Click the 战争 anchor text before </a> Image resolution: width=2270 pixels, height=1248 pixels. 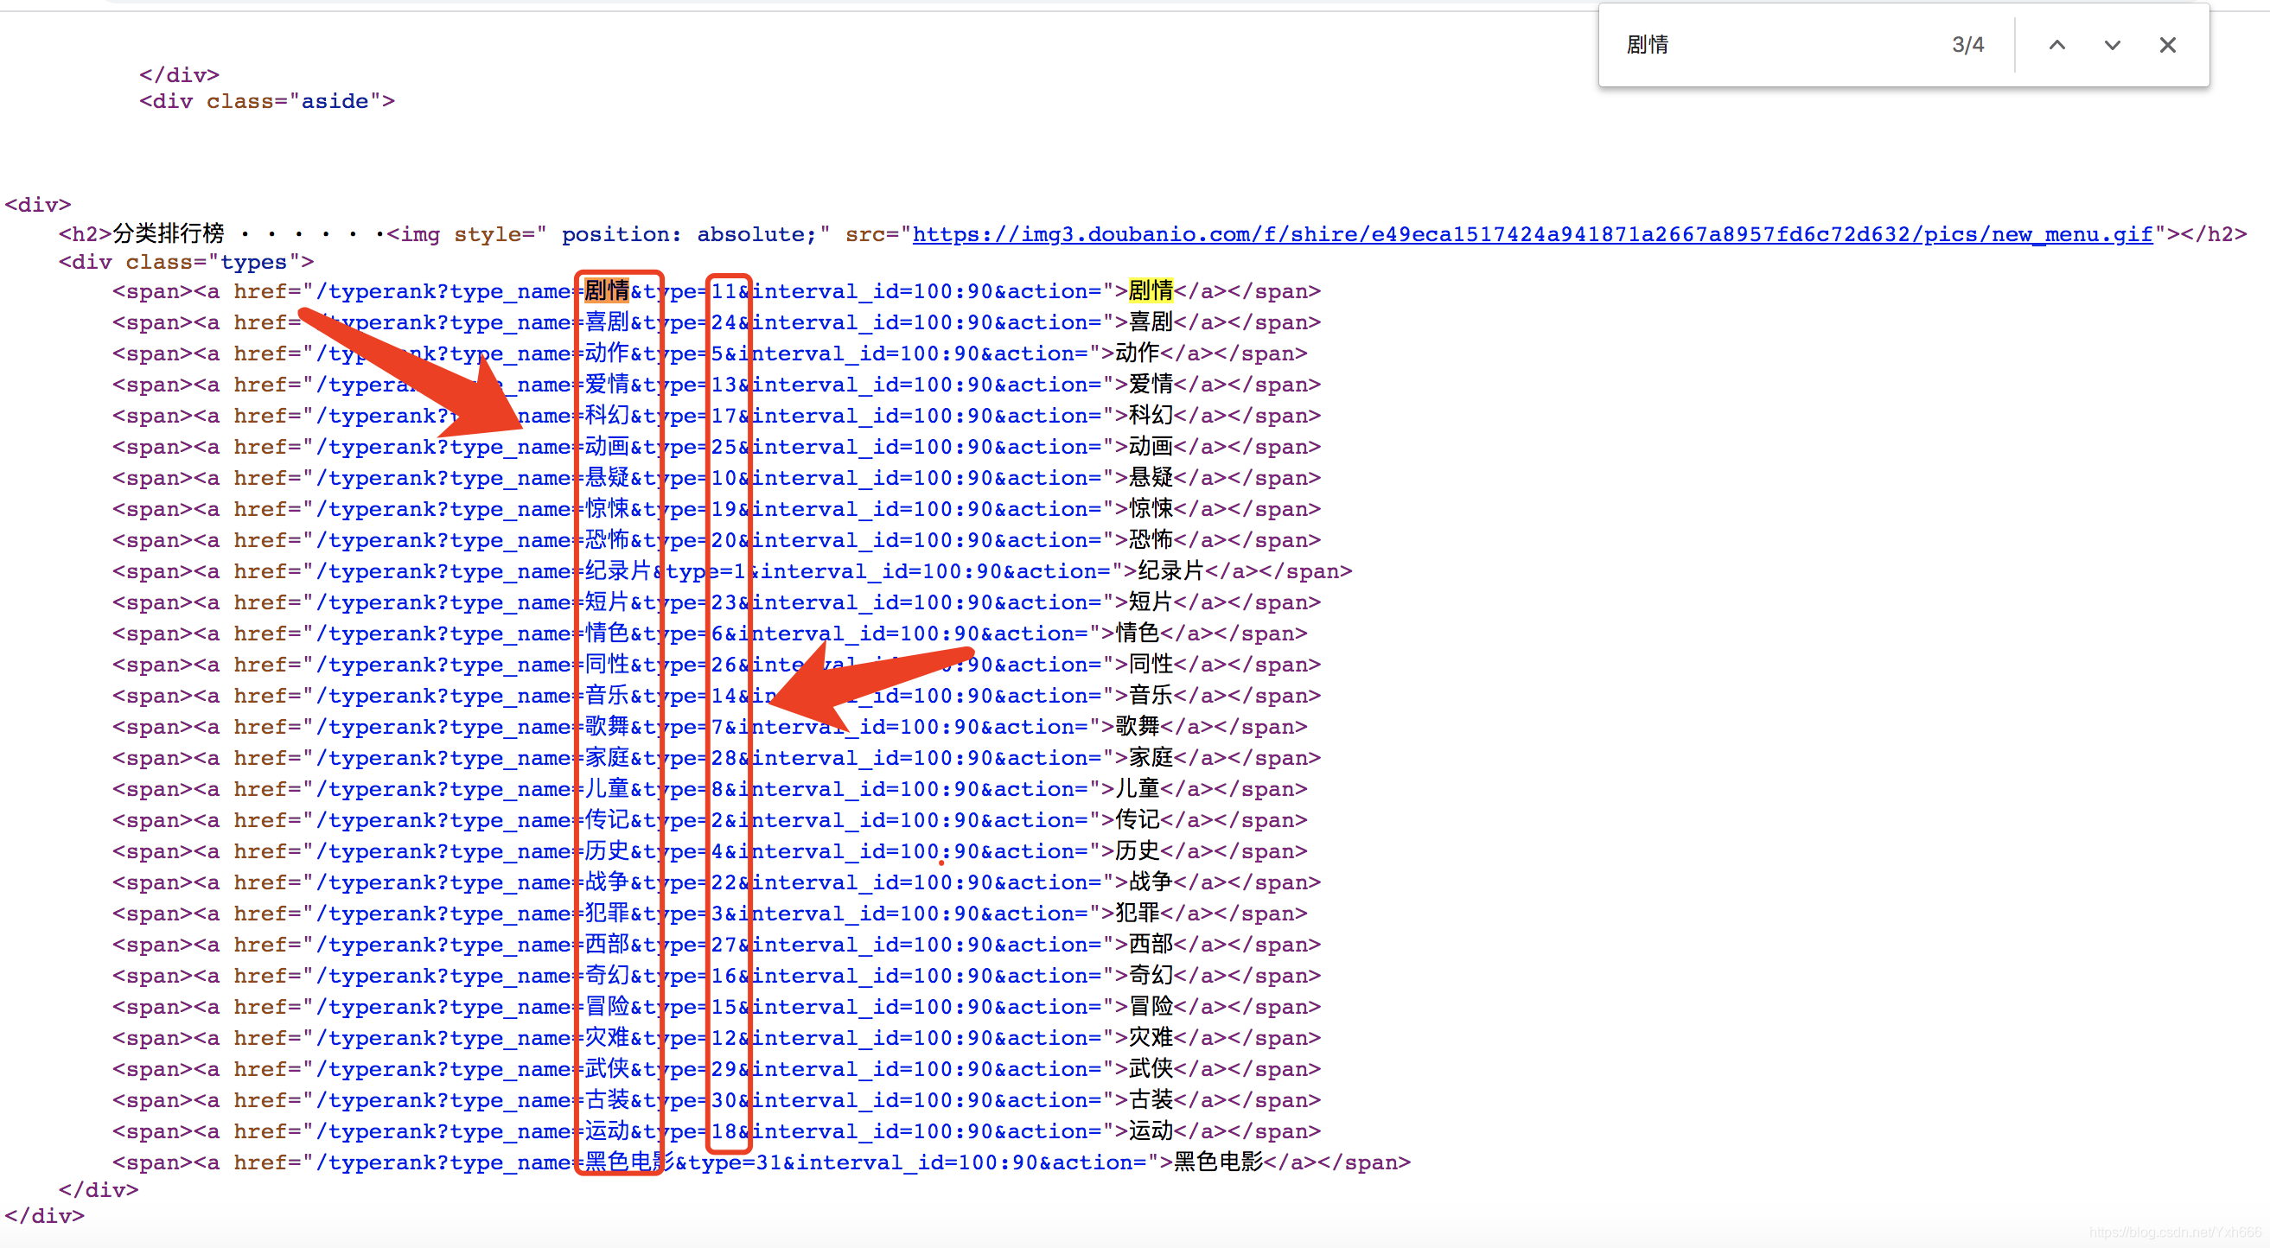[x=1150, y=882]
